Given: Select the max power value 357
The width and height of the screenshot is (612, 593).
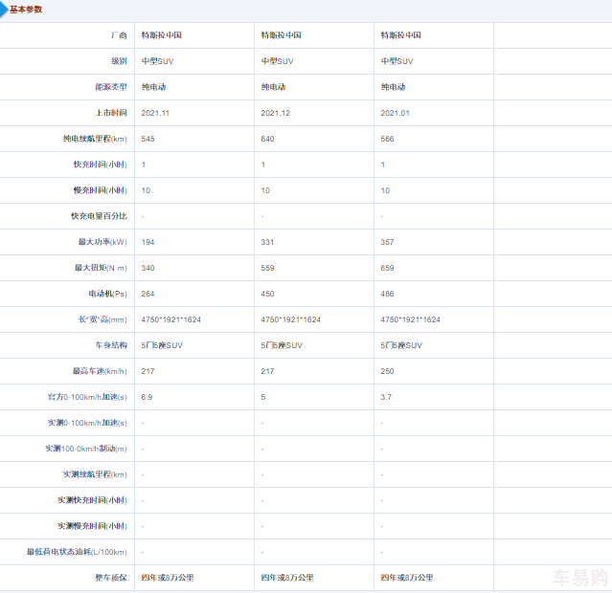Looking at the screenshot, I should click(x=387, y=242).
